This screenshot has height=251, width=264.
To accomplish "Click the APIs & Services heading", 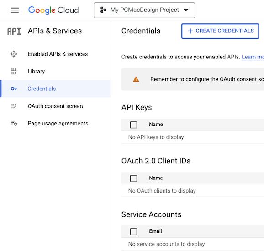I will [x=55, y=31].
